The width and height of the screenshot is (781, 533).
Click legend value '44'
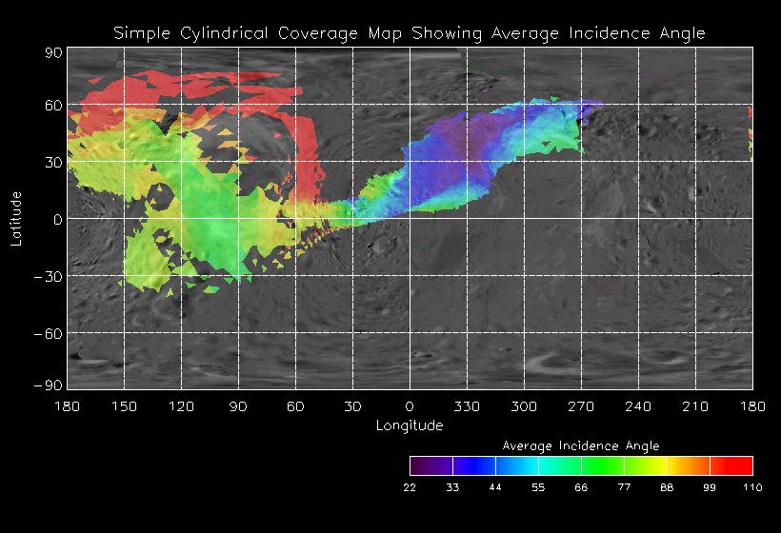pyautogui.click(x=495, y=487)
